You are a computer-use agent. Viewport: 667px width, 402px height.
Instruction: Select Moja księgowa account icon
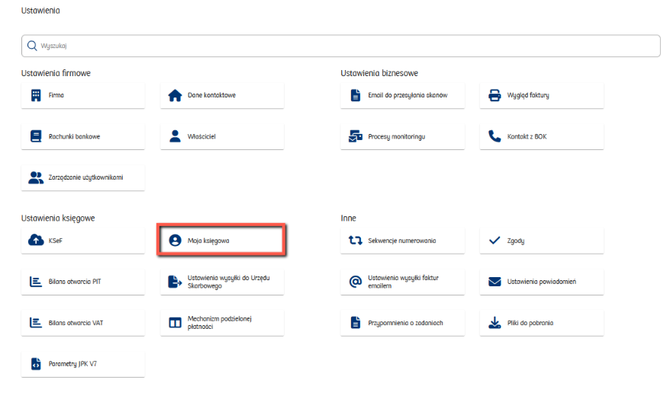click(175, 241)
